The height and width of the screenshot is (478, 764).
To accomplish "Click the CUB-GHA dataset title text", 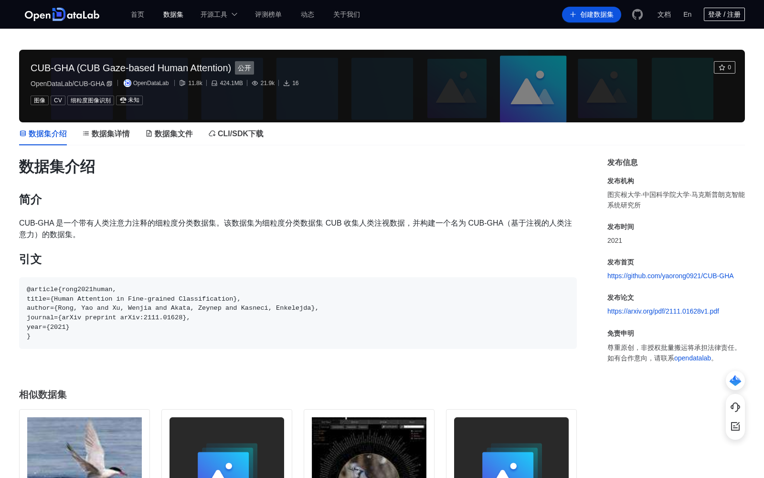I will 131,68.
